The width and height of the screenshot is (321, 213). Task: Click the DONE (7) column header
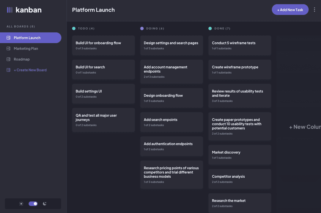(222, 28)
